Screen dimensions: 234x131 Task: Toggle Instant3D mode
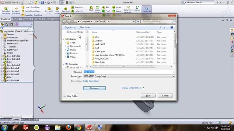coord(147,9)
